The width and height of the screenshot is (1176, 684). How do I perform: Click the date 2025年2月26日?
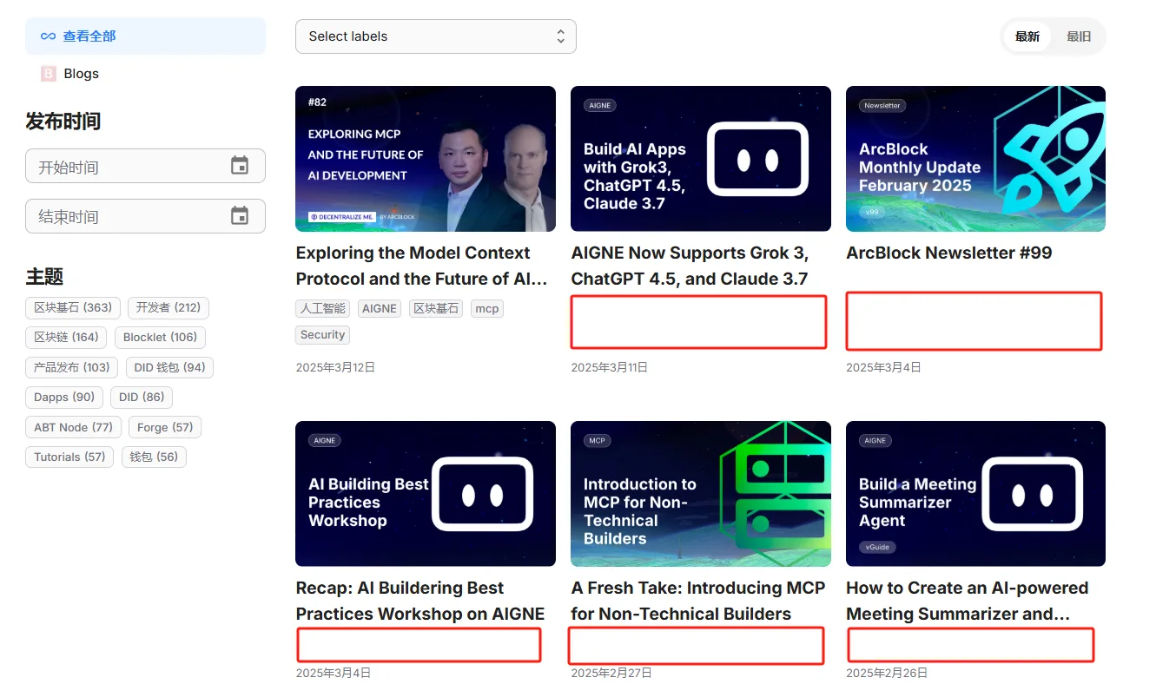[x=887, y=673]
